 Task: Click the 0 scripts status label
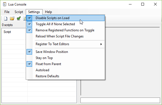tap(7, 25)
